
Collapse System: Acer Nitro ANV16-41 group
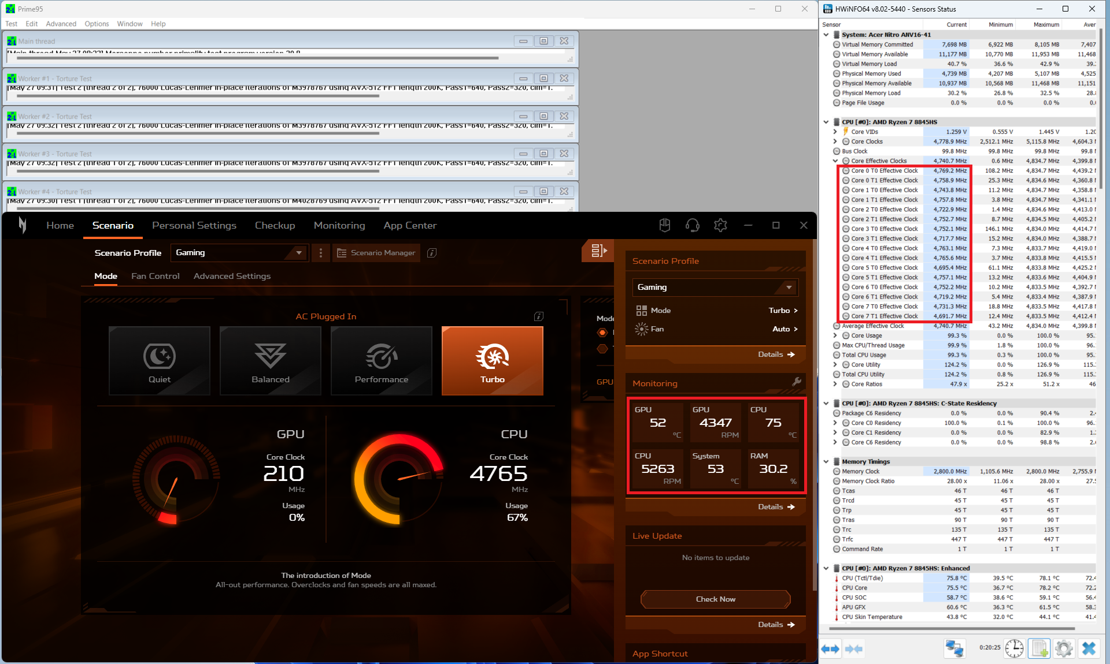click(x=826, y=35)
